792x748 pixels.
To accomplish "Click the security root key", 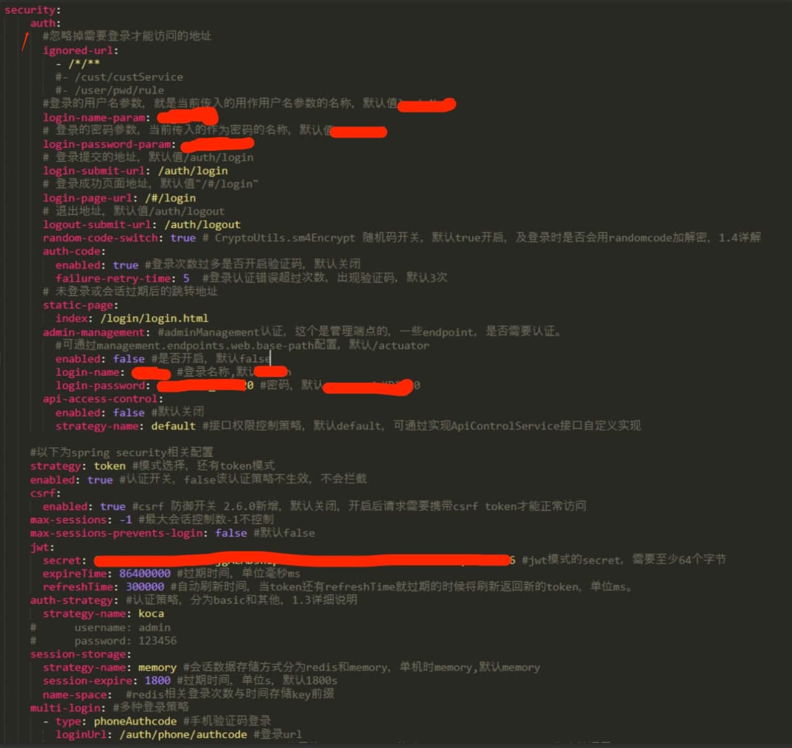I will click(x=30, y=10).
